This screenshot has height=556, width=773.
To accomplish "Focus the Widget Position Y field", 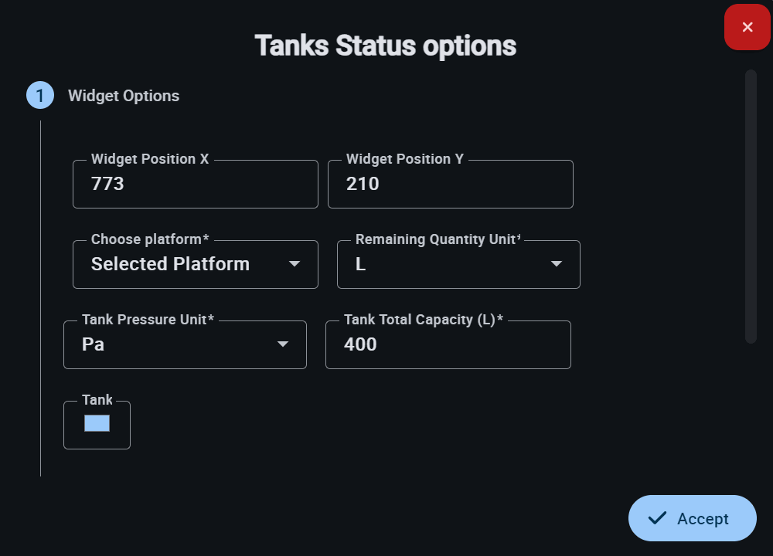I will 450,185.
